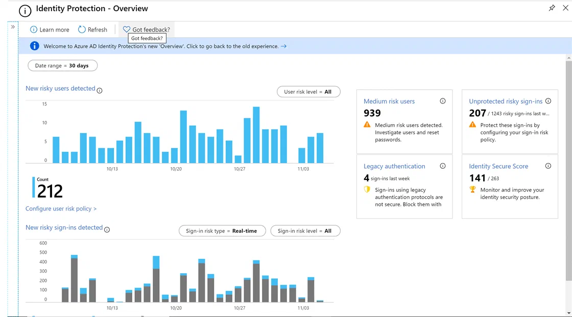Click shield icon on Legacy authentication tile
572x317 pixels.
point(367,189)
